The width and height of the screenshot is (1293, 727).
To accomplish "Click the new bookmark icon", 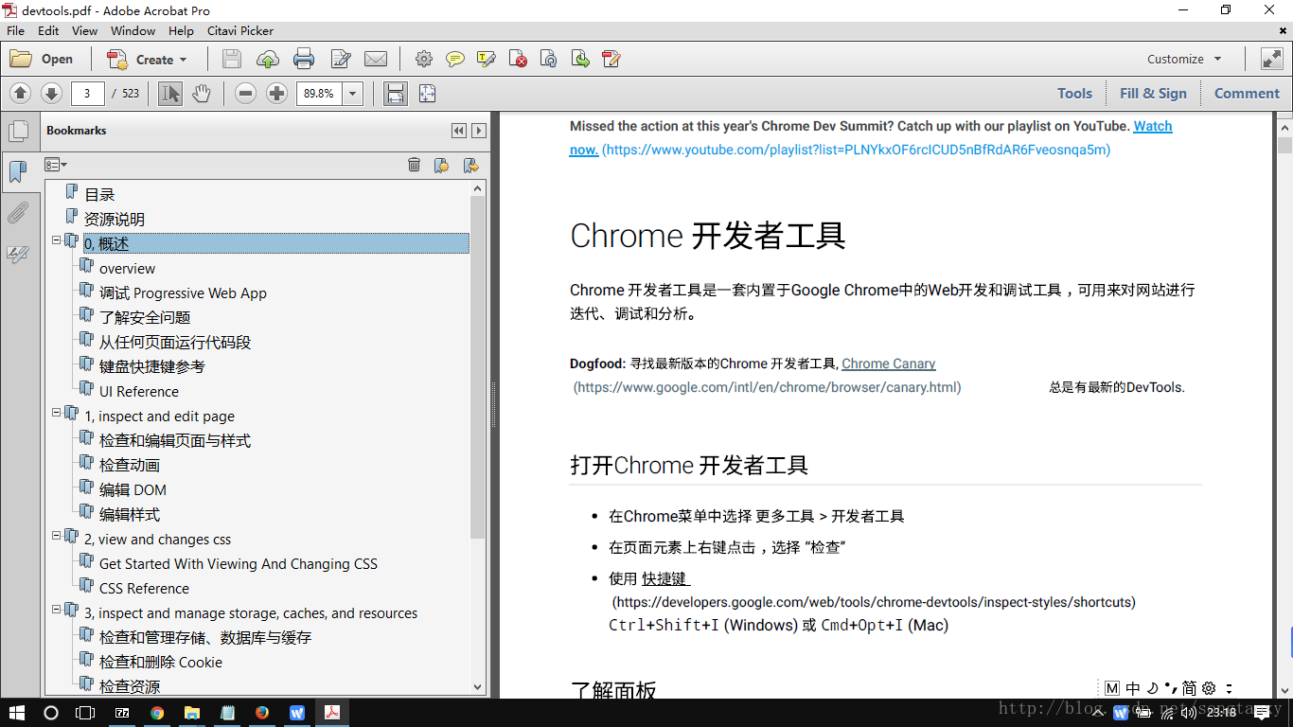I will pos(441,165).
